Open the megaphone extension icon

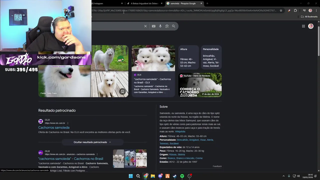(289, 10)
